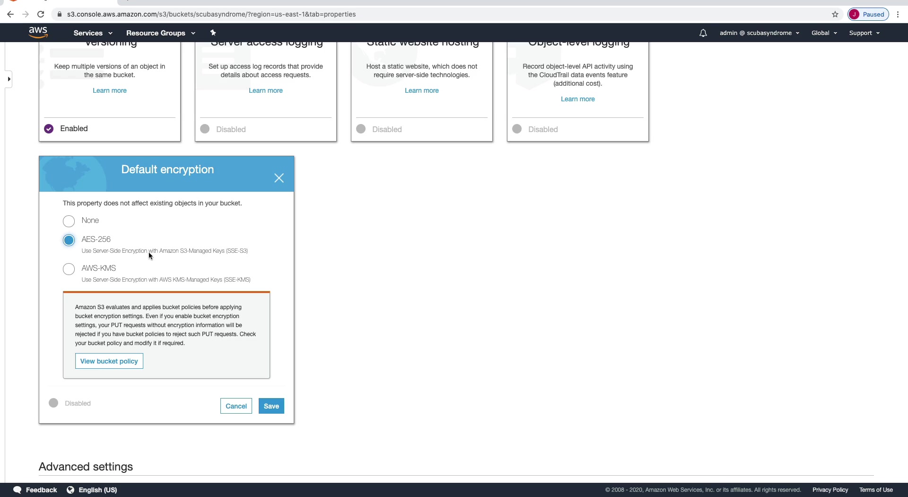Bookmark this page with the star icon

[835, 14]
